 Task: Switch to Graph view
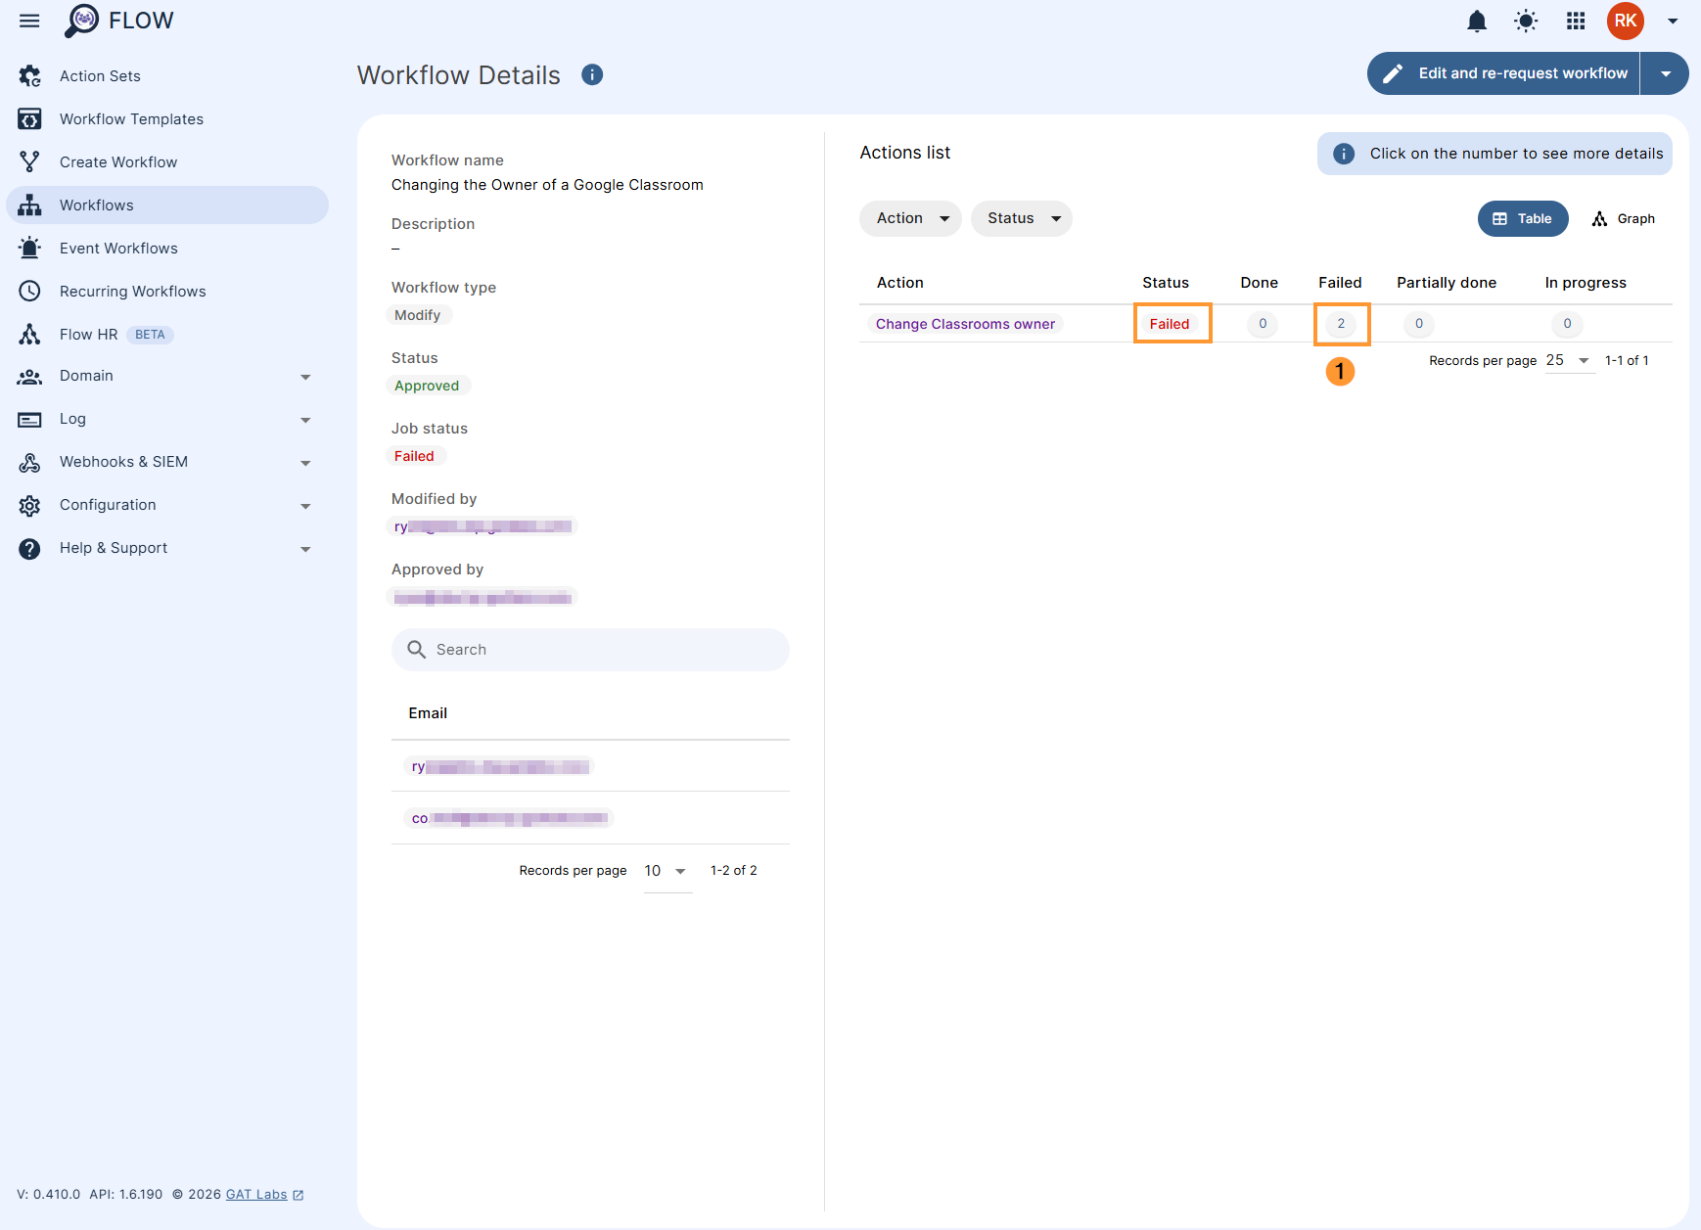click(x=1624, y=219)
